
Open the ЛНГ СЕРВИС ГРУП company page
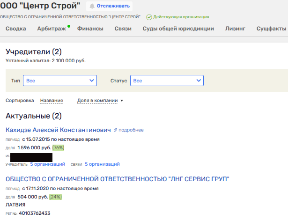click(117, 179)
